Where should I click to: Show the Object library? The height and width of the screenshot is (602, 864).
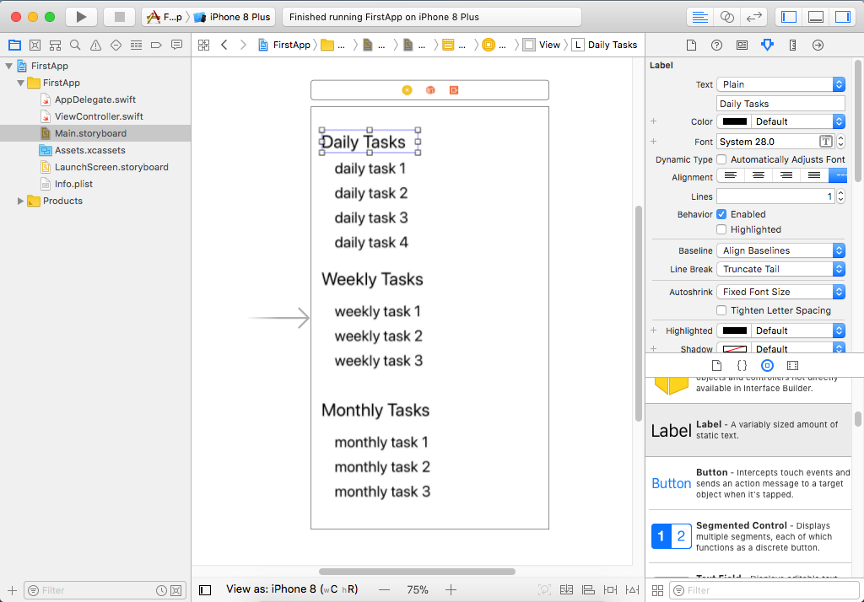pos(767,365)
